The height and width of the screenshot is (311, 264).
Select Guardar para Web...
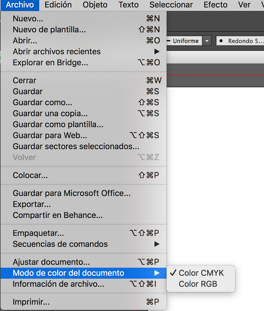51,135
